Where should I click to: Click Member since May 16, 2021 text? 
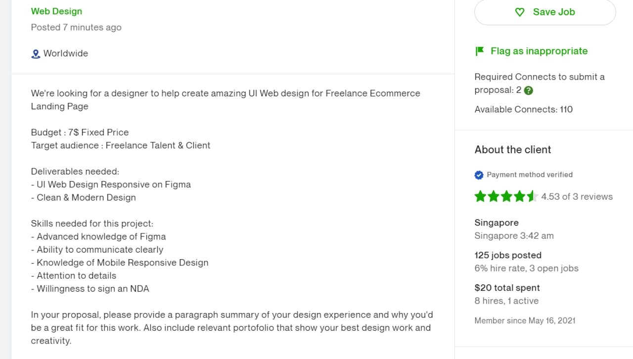click(x=525, y=320)
